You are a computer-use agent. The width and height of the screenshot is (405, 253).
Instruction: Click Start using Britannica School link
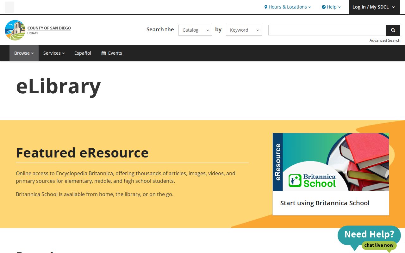(325, 203)
